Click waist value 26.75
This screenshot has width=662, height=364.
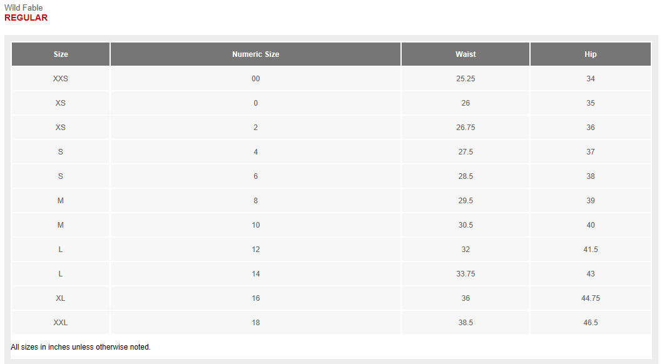(466, 128)
